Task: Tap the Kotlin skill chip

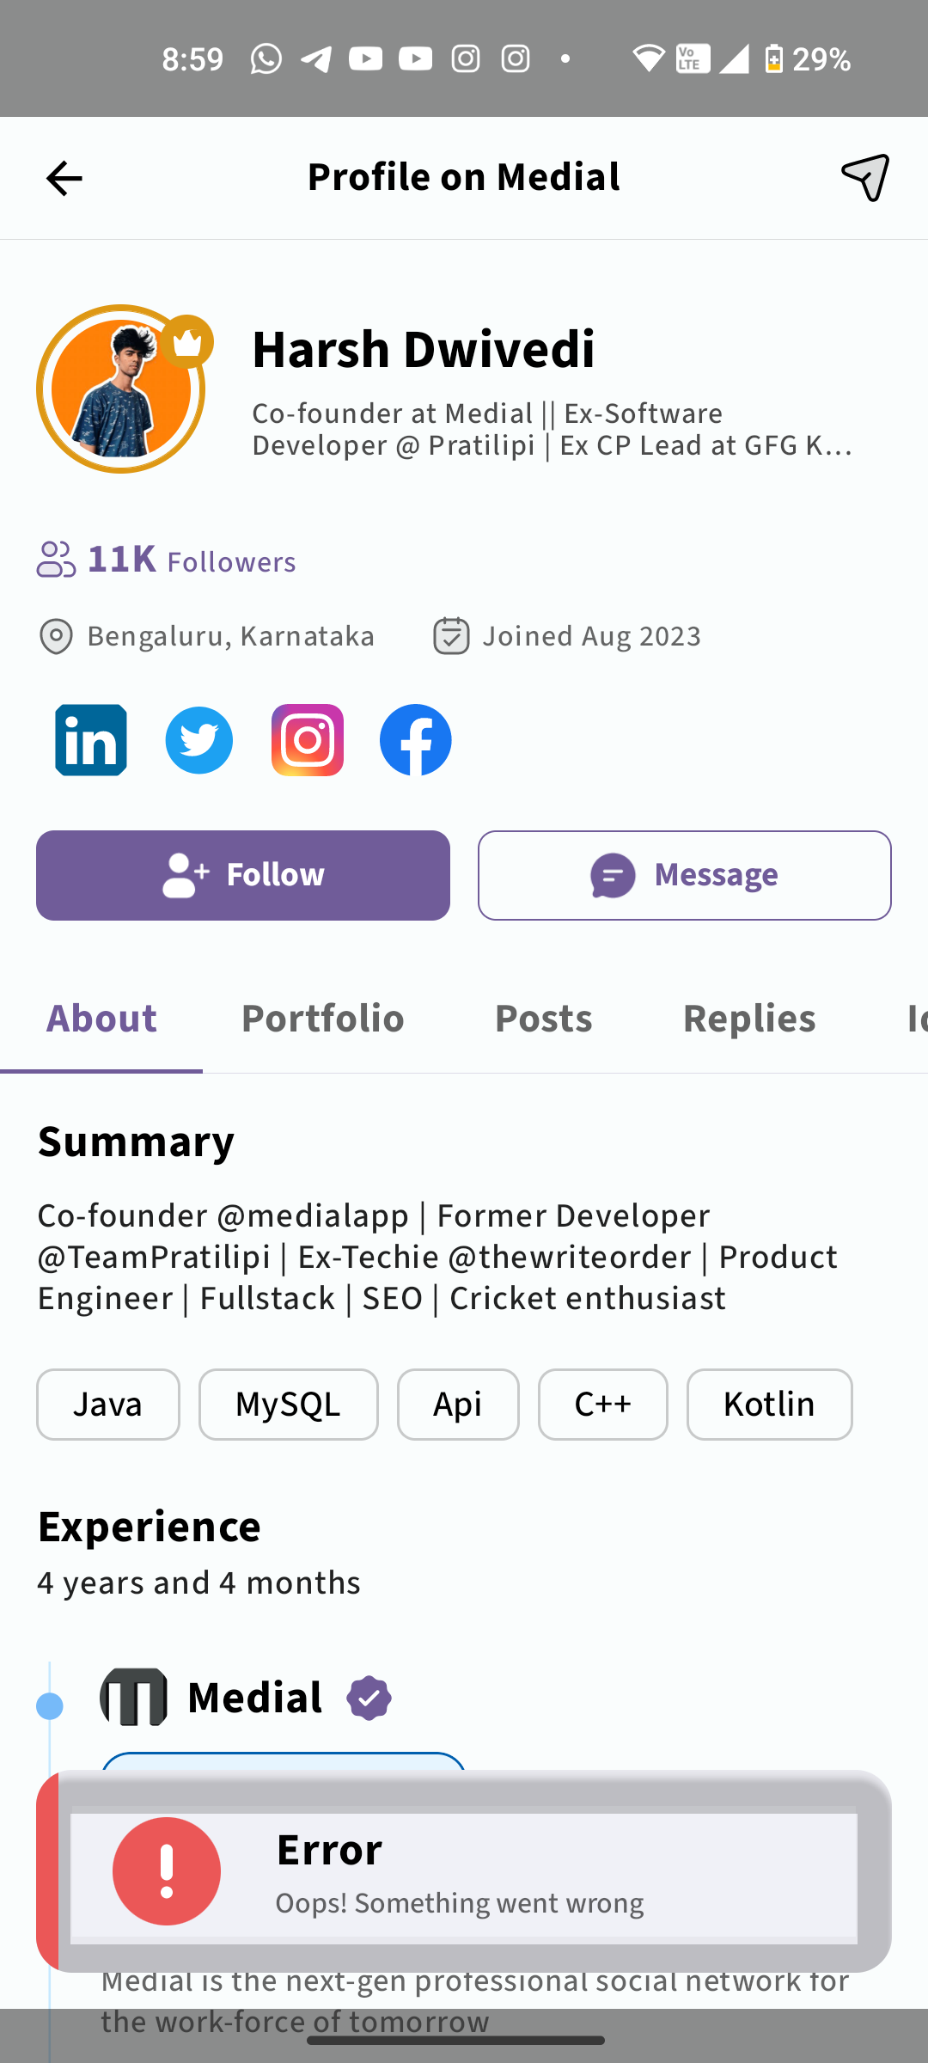Action: pyautogui.click(x=770, y=1405)
